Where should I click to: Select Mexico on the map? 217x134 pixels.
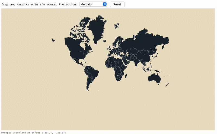(x=77, y=61)
